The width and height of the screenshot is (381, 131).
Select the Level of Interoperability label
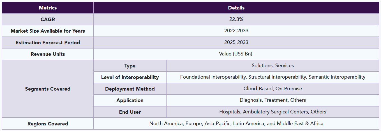[x=130, y=77]
